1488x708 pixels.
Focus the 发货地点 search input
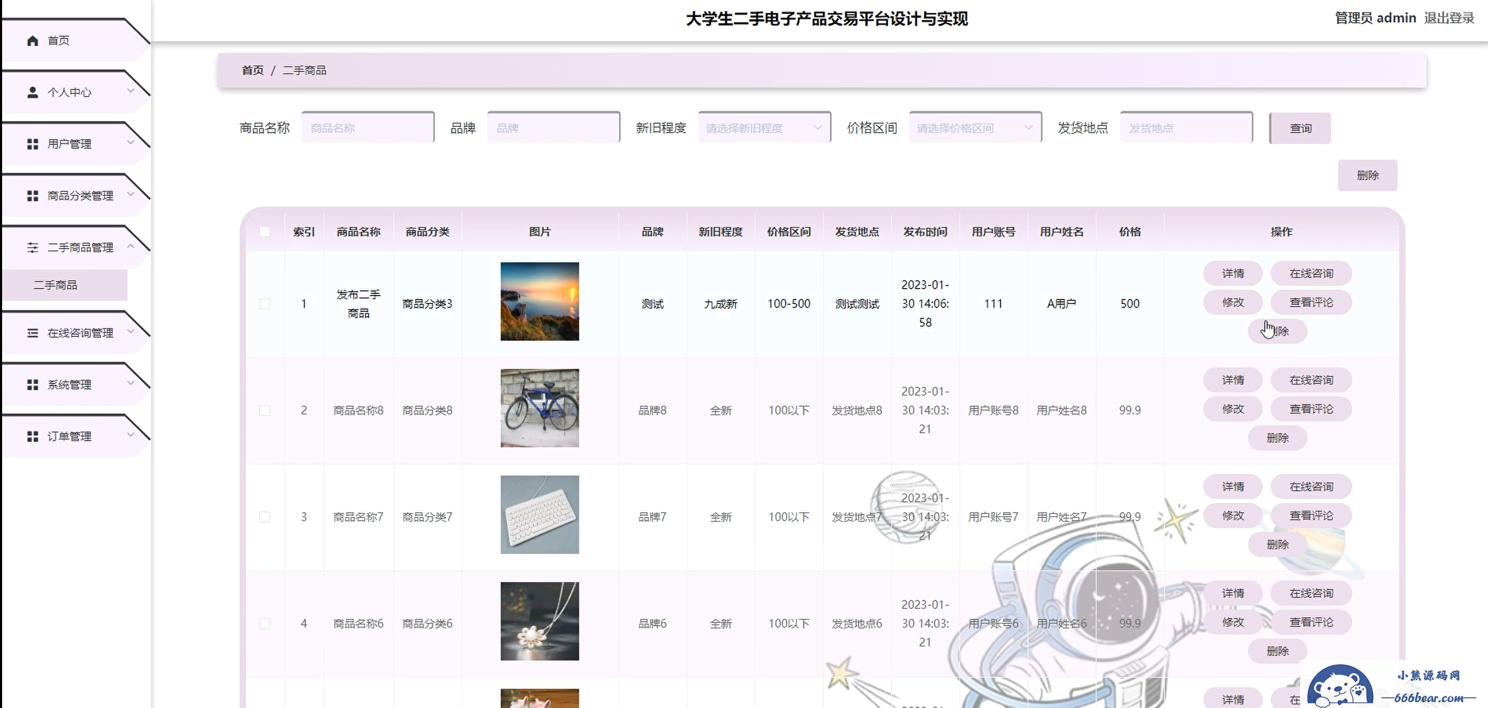point(1186,128)
